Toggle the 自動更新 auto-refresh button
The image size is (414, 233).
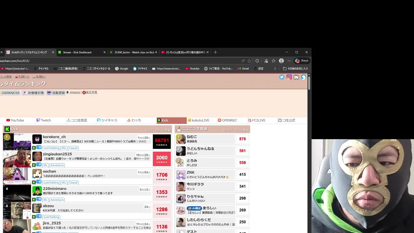[56, 93]
